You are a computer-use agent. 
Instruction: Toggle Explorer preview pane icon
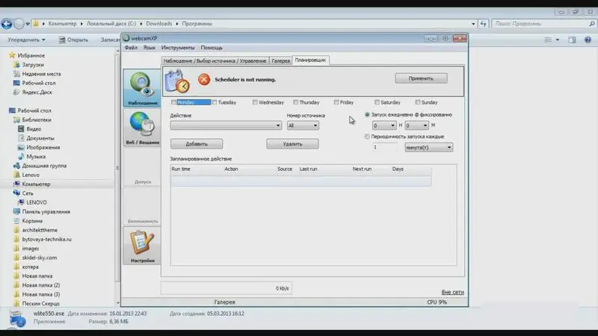(572, 40)
